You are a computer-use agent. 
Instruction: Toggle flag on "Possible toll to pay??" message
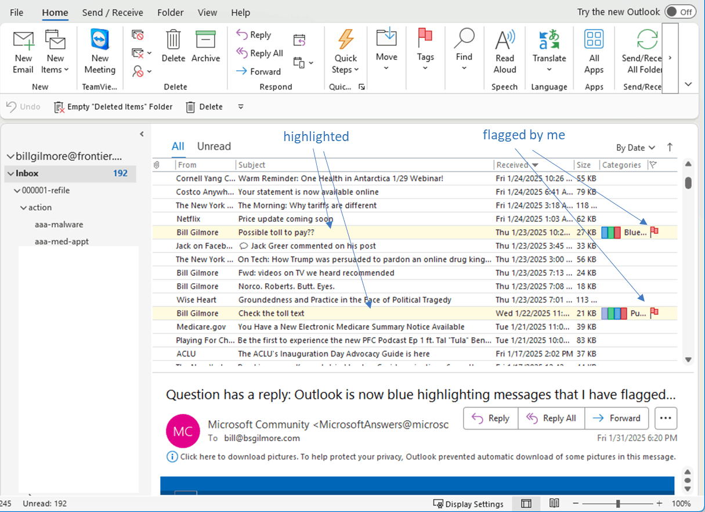tap(655, 232)
